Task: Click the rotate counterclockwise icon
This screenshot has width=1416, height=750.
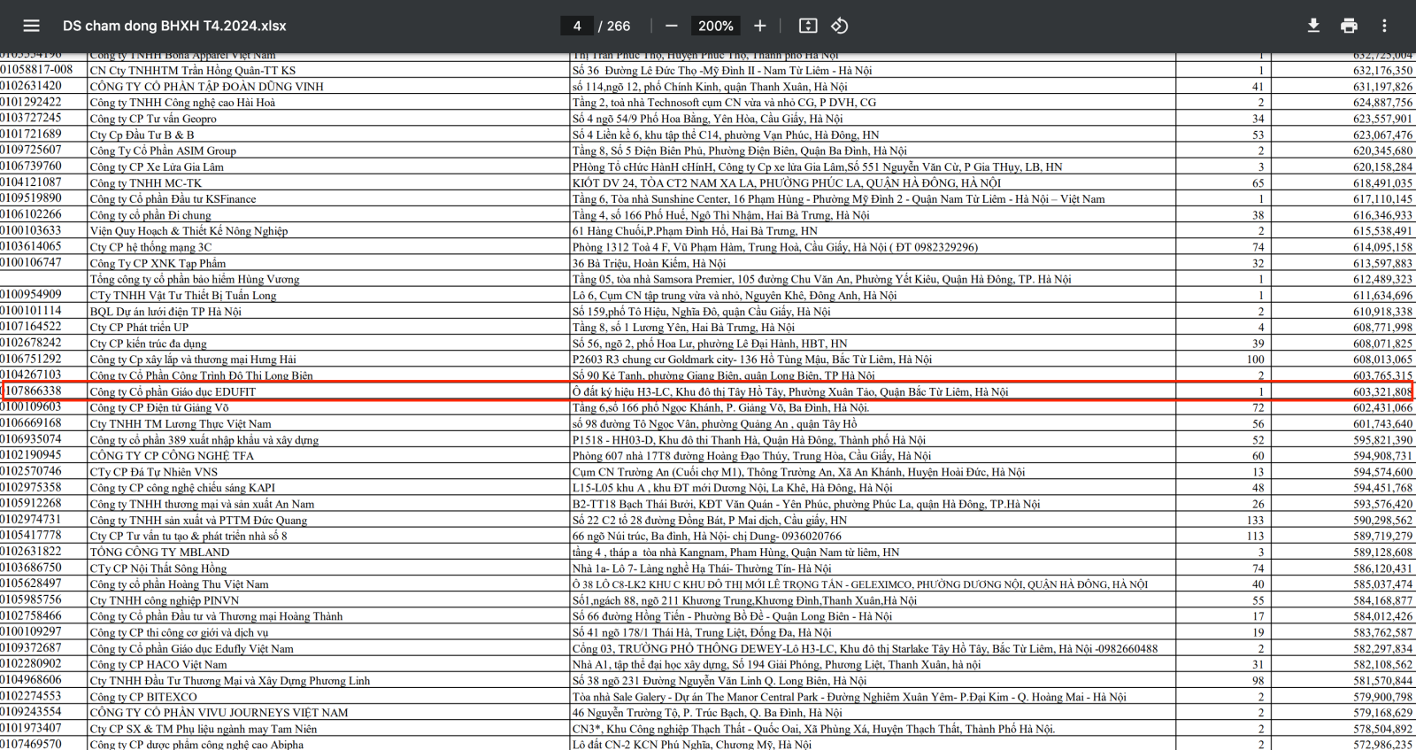Action: tap(840, 26)
